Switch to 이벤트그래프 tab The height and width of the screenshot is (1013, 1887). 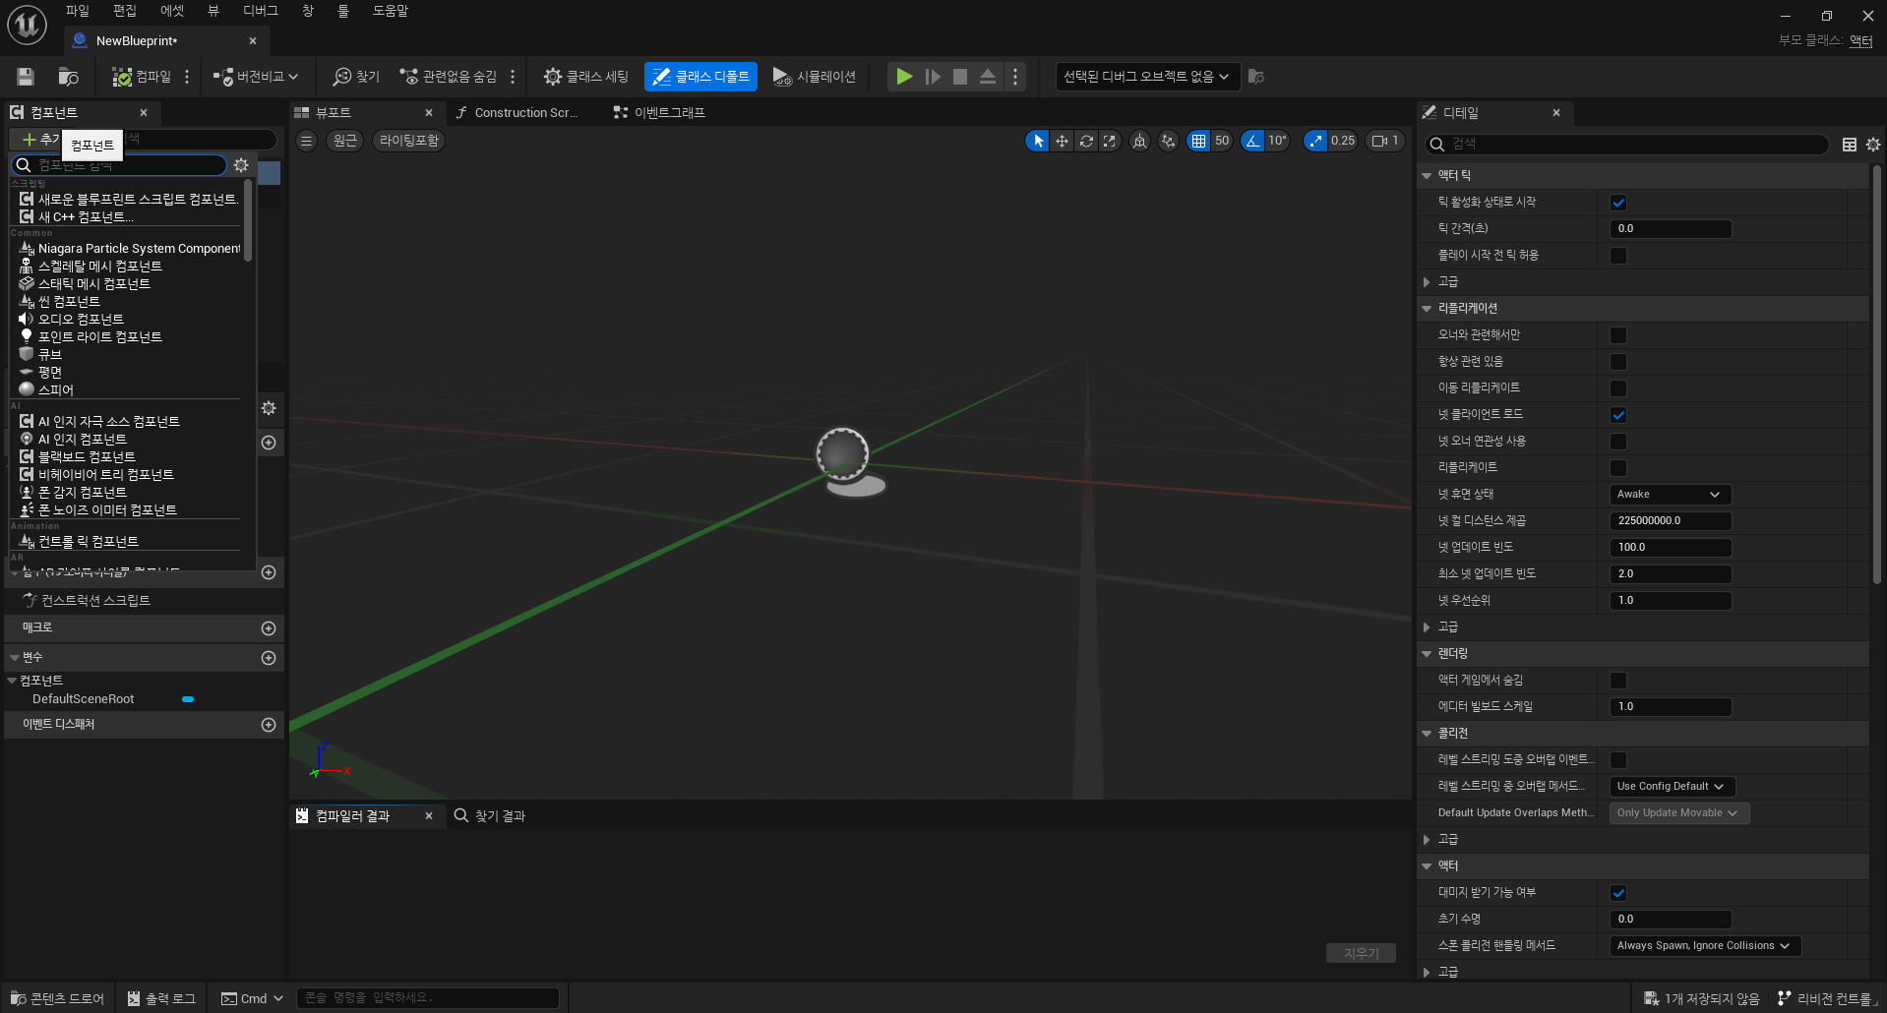click(x=659, y=113)
